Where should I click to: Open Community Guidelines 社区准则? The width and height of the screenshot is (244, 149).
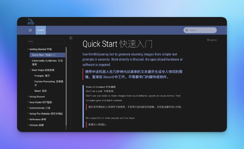pyautogui.click(x=47, y=62)
